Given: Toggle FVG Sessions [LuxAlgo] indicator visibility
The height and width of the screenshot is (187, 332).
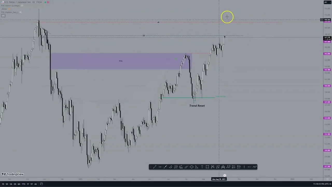Looking at the screenshot, I should coord(22,5).
